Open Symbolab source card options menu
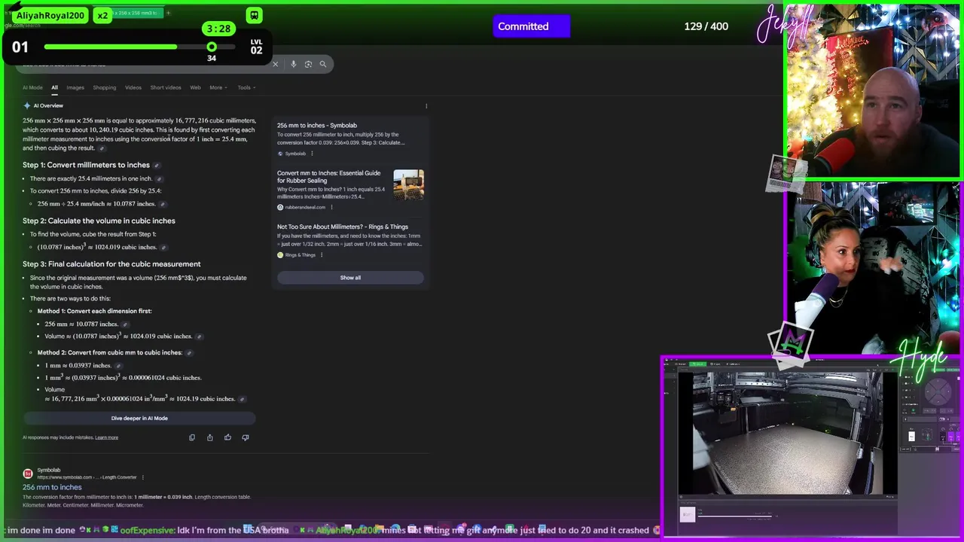Viewport: 964px width, 542px height. pyautogui.click(x=312, y=154)
